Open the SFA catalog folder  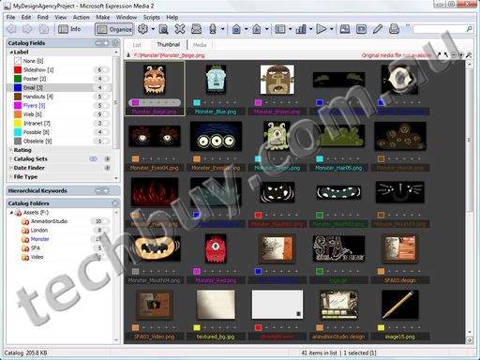pos(36,248)
